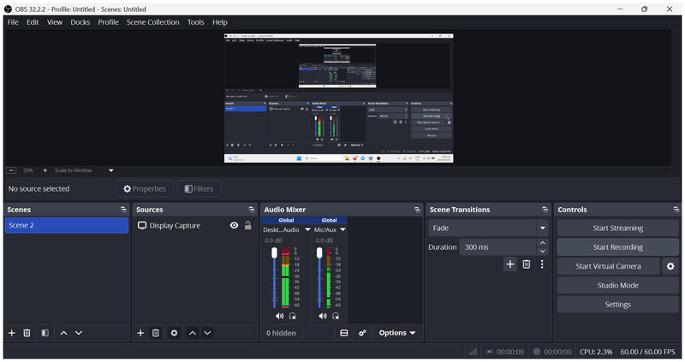Click the "CPU: 2.3%" status text

[596, 352]
